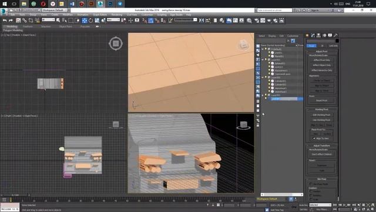376x212 pixels.
Task: Open the reference coordinate system View dropdown
Action: (x=113, y=19)
